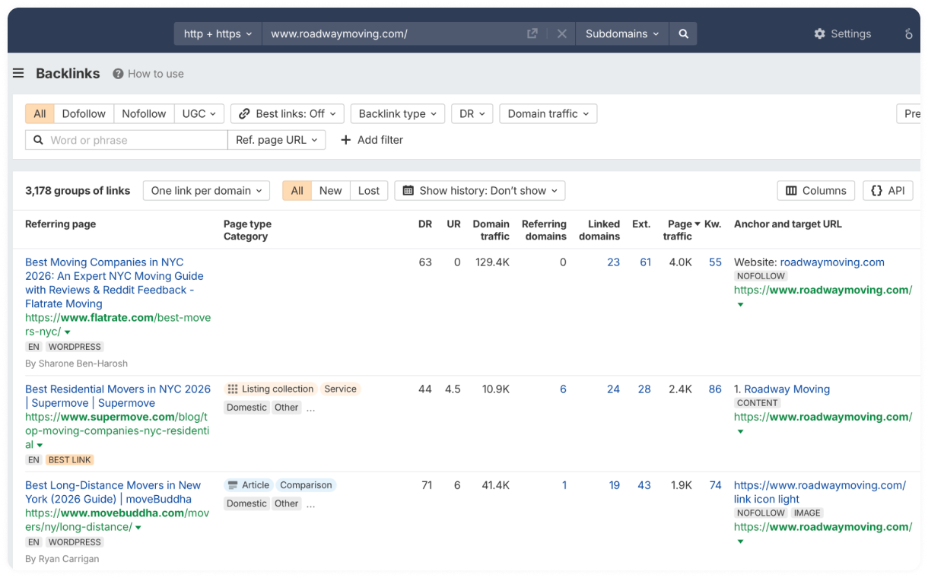Click referring domains value 6 in Supermove row
Viewport: 928px width, 578px height.
coord(563,389)
